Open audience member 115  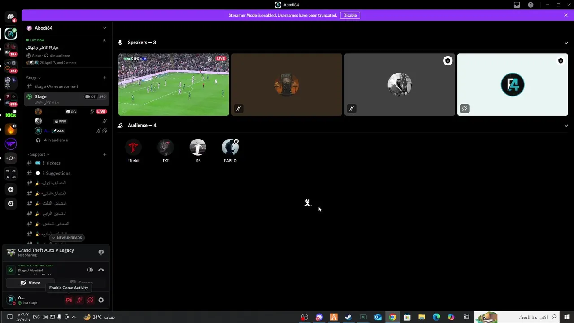198,151
